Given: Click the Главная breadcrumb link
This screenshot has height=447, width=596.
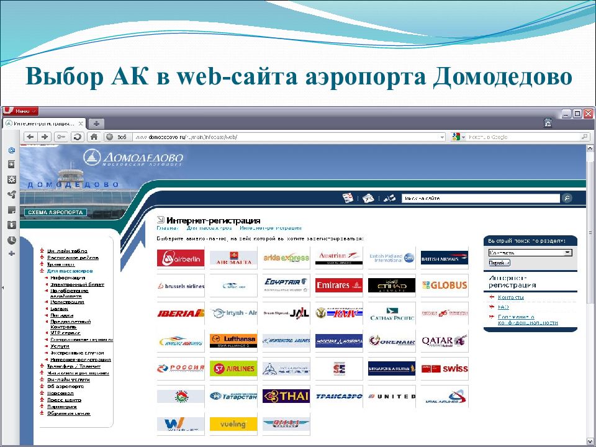Looking at the screenshot, I should (x=168, y=228).
